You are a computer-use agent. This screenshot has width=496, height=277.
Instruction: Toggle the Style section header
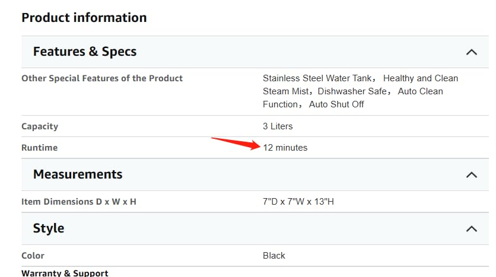pos(49,228)
